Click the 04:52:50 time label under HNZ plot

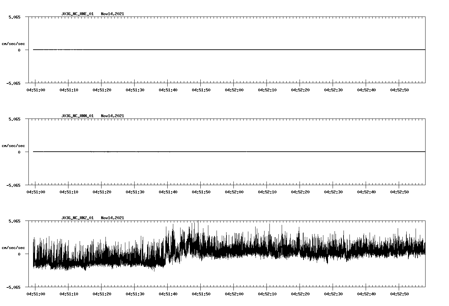click(x=399, y=294)
